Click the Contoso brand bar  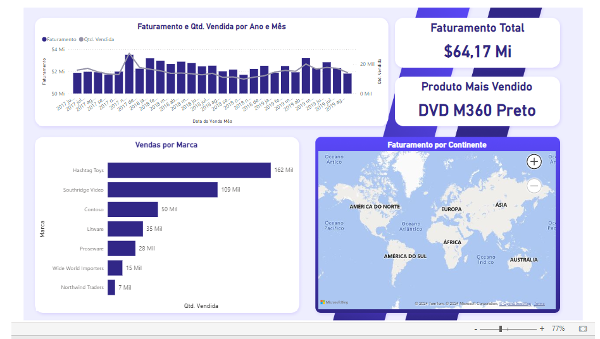pos(132,209)
